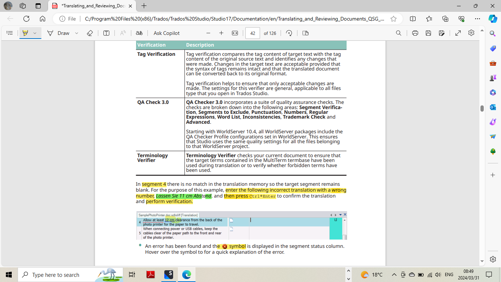Click the address bar URL

click(234, 19)
